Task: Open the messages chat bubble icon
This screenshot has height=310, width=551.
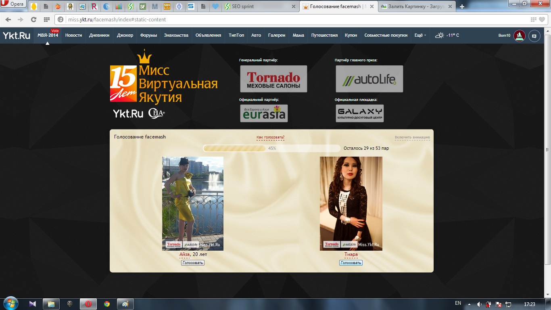Action: pos(534,36)
